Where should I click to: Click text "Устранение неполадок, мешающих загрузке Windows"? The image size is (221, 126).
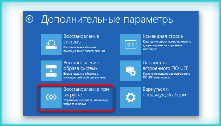tap(86, 102)
